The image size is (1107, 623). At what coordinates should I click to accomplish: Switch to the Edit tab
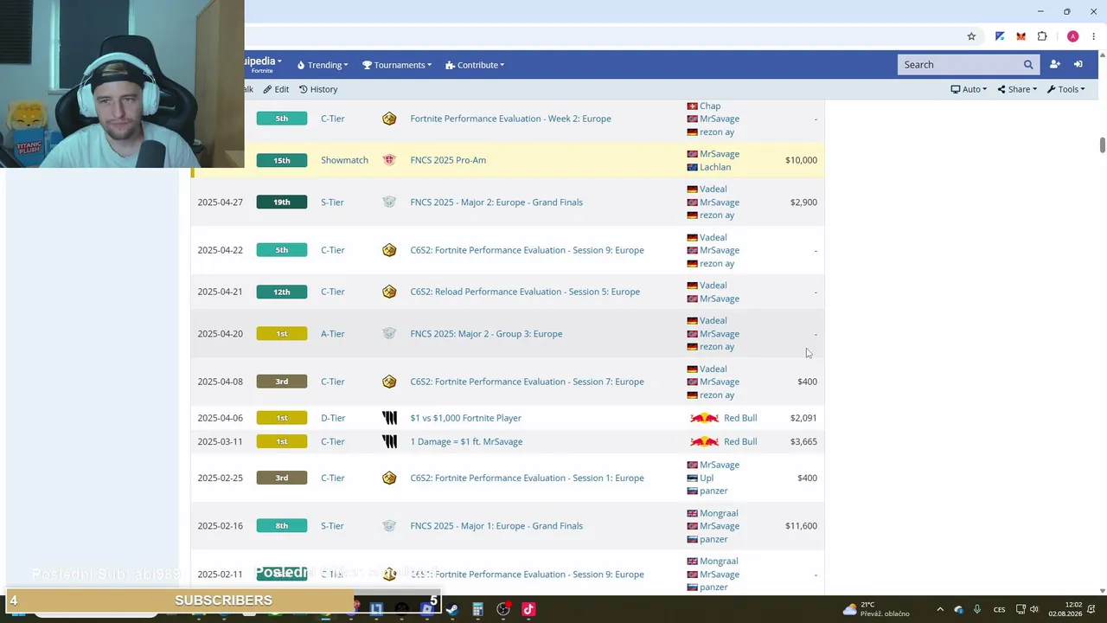(277, 89)
